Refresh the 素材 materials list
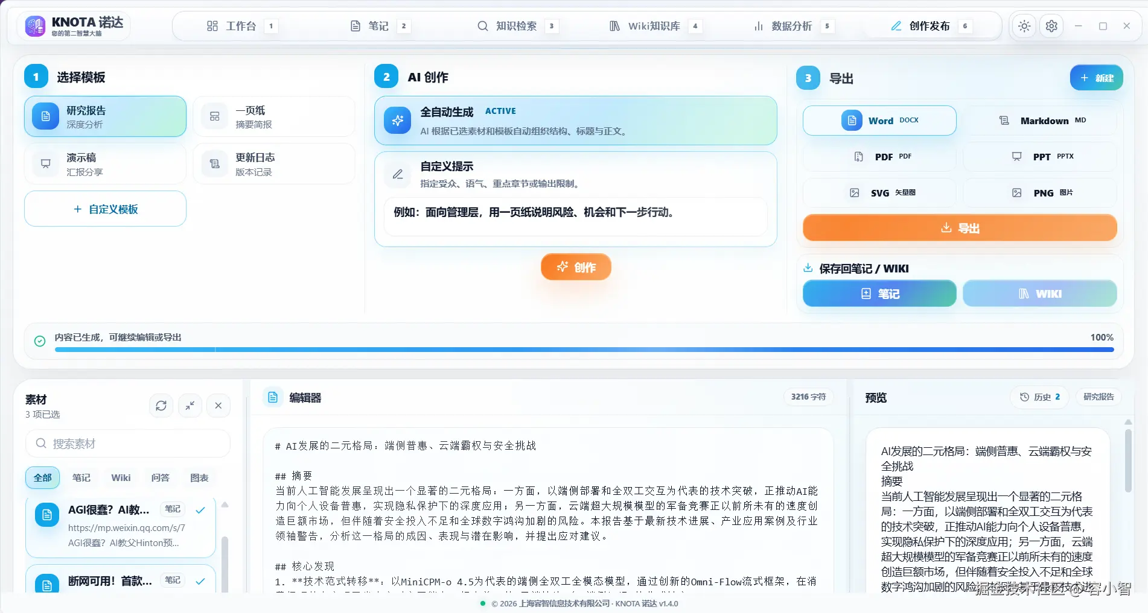This screenshot has height=613, width=1148. tap(161, 406)
